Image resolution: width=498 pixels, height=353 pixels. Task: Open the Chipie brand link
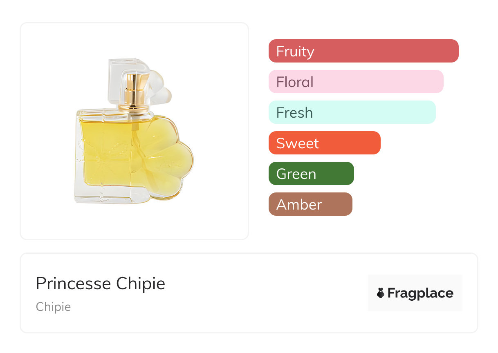tap(53, 307)
